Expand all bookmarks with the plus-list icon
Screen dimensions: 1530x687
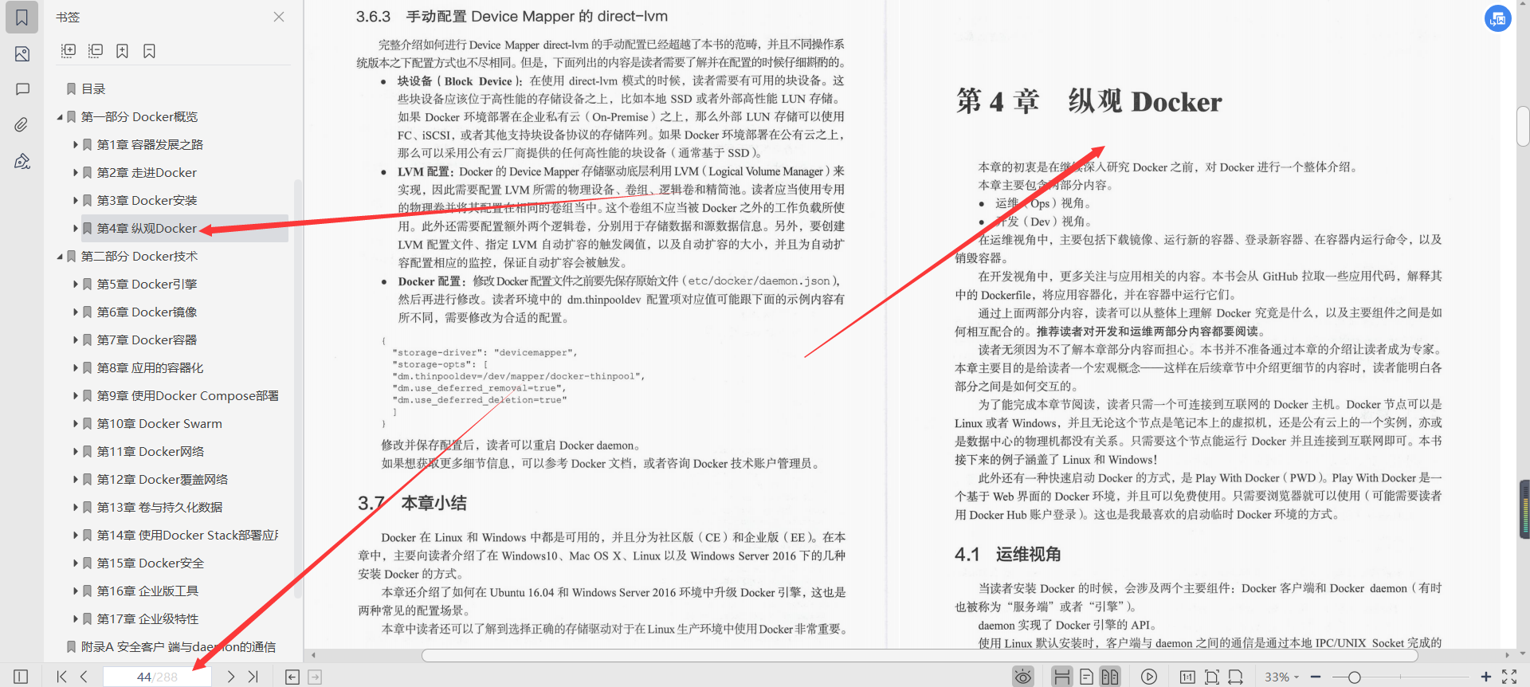point(69,51)
